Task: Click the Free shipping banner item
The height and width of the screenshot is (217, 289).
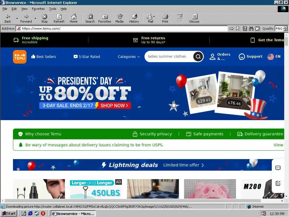Action: pos(31,40)
